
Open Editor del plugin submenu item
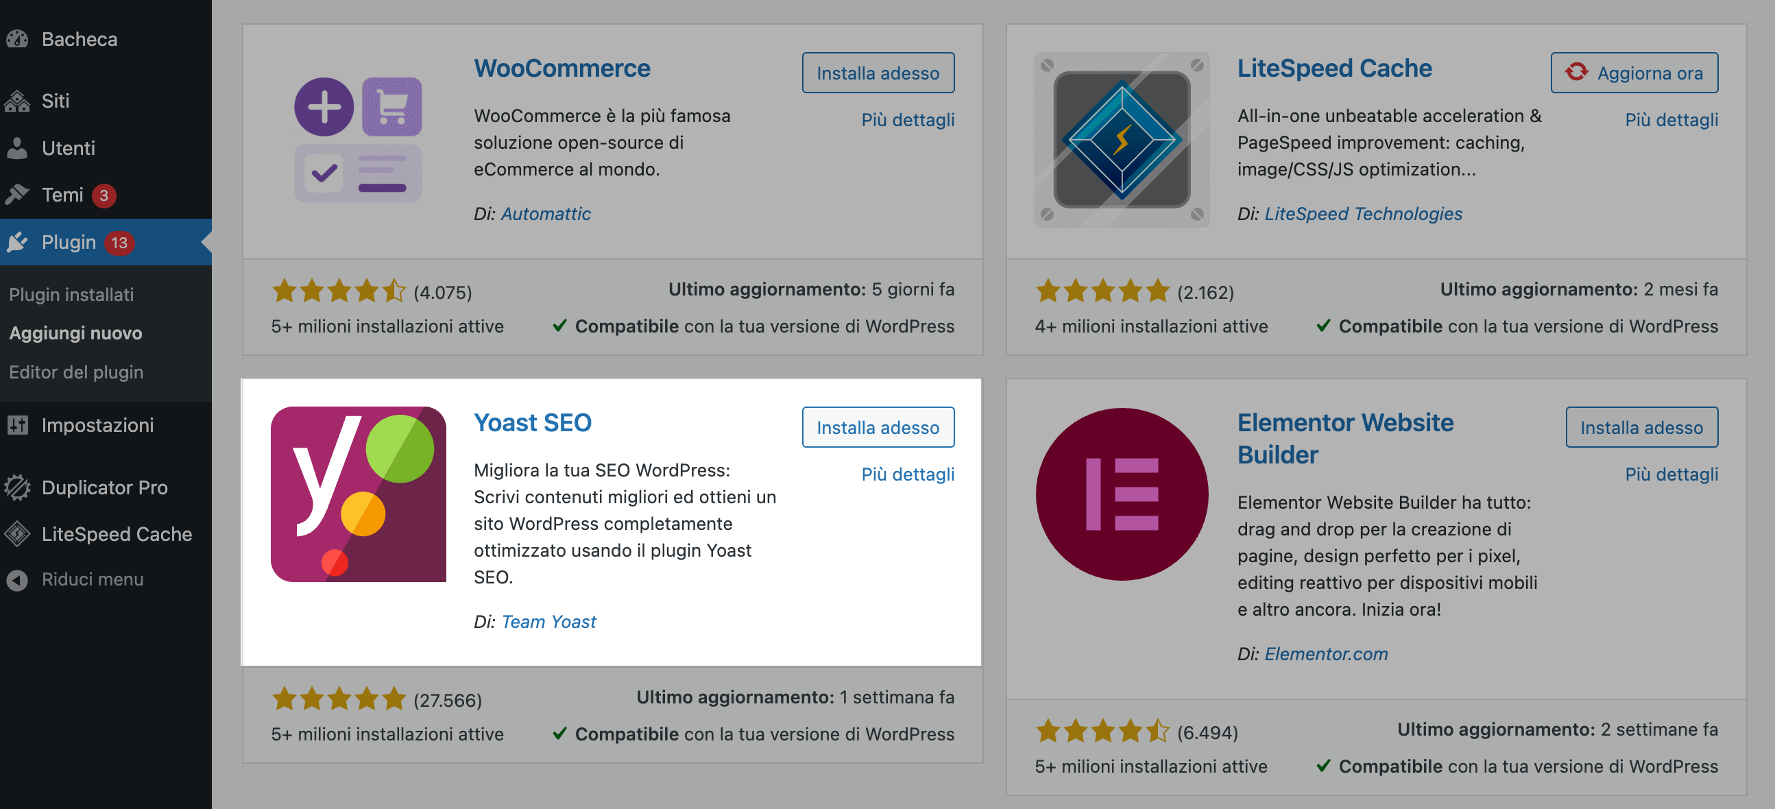[77, 372]
